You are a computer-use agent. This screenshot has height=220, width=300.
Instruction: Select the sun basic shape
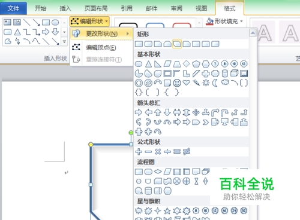[x=206, y=83]
